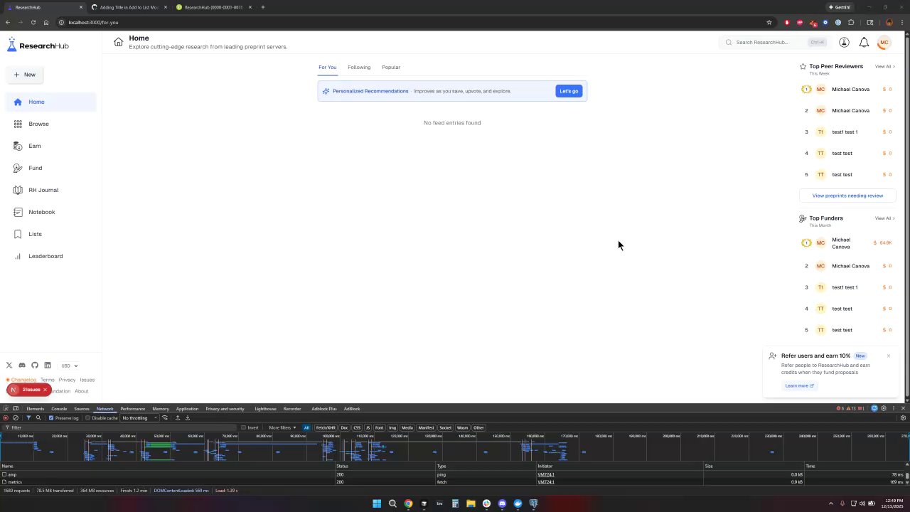Screen dimensions: 910x512
Task: Open Chrome from the taskbar
Action: coord(408,503)
